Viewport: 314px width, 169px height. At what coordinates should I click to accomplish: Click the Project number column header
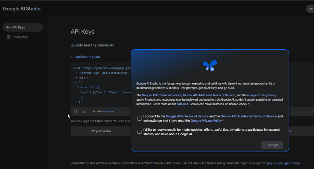click(101, 131)
